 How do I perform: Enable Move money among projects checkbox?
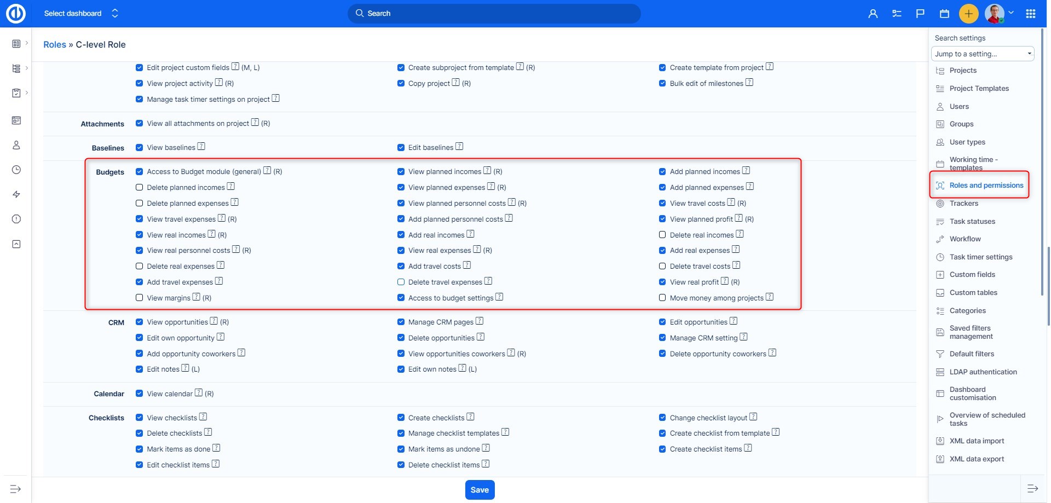click(662, 298)
